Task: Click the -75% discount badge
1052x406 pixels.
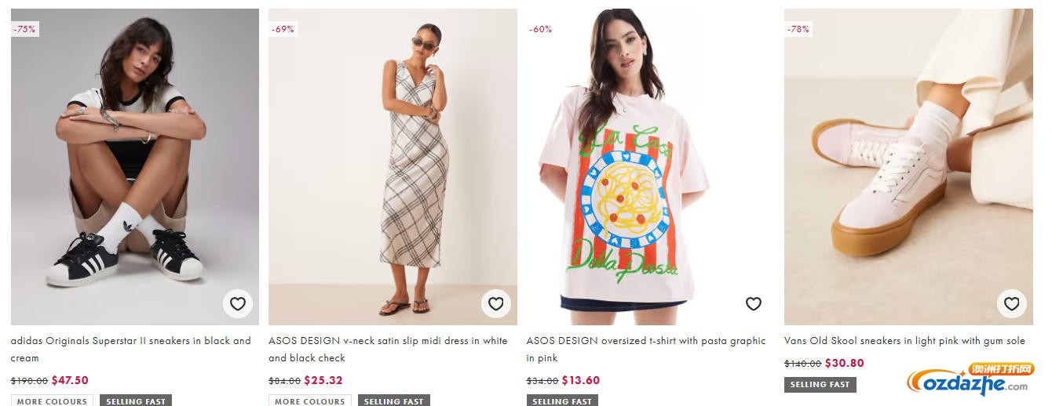Action: 24,29
